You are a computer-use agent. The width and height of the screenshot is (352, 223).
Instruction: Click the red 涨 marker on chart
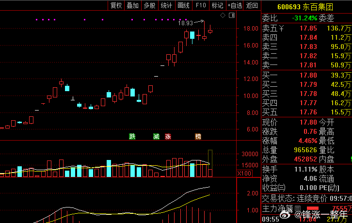[x=168, y=136]
